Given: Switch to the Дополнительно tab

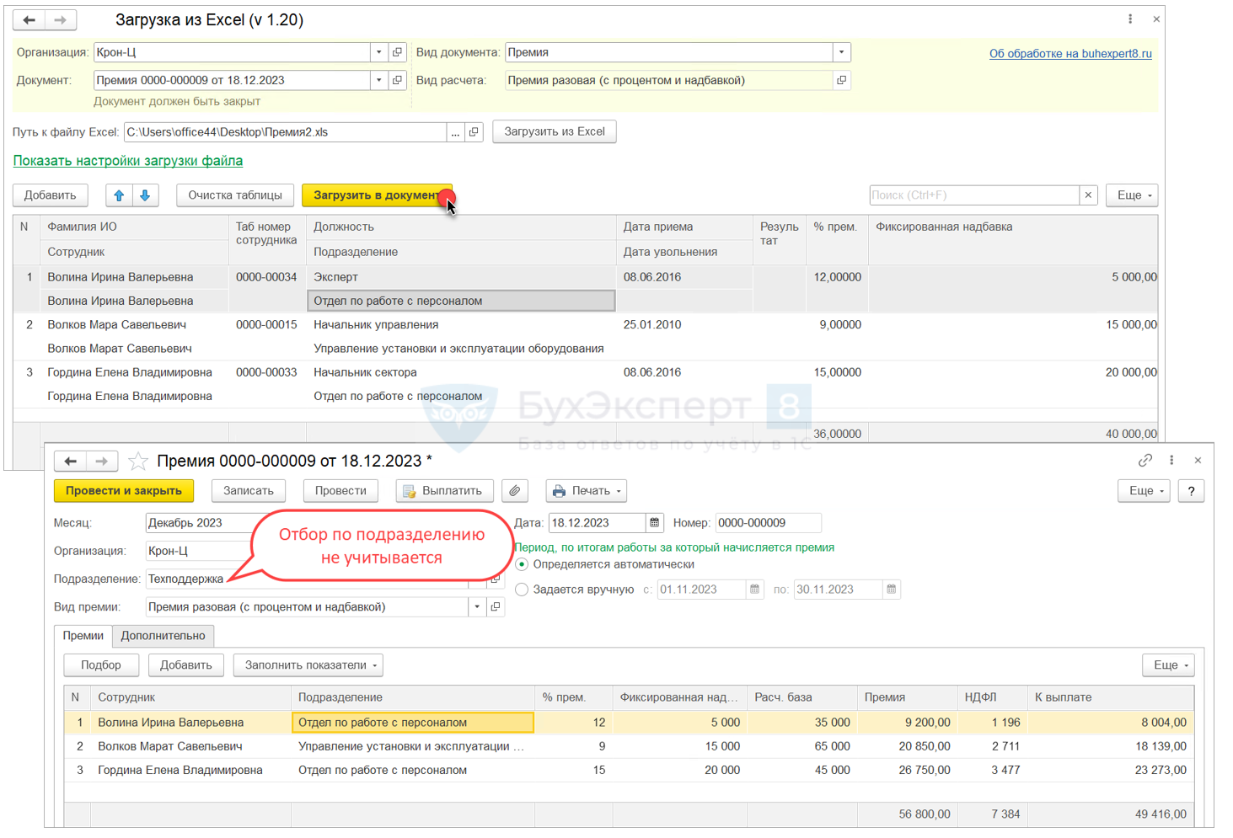Looking at the screenshot, I should click(x=163, y=636).
